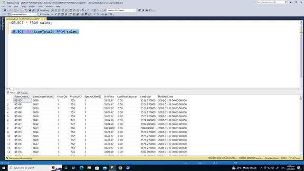Open the View menu

pos(16,6)
